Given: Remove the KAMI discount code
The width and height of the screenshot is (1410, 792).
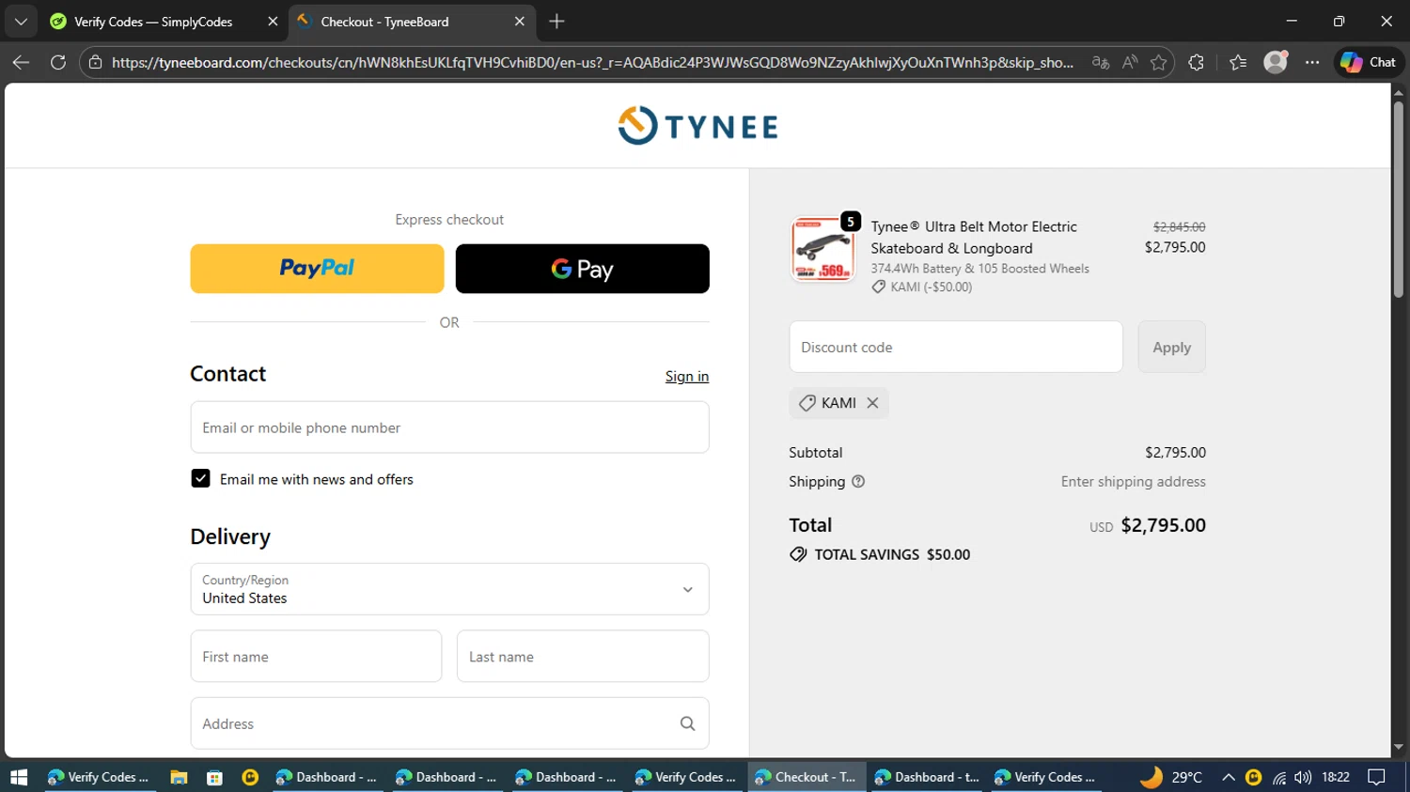Looking at the screenshot, I should [872, 403].
